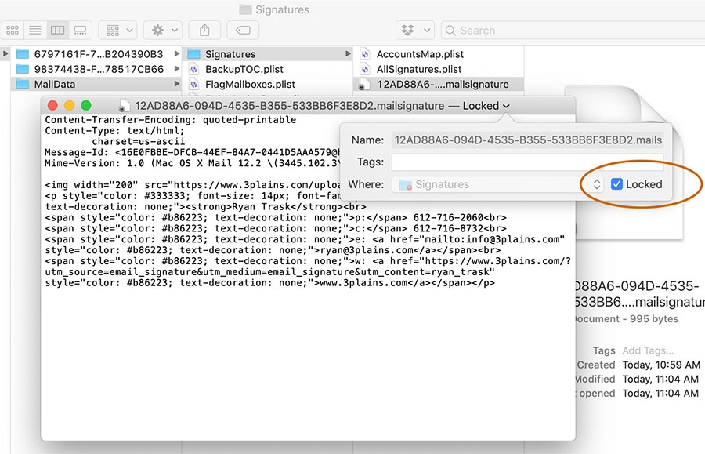The width and height of the screenshot is (705, 454).
Task: Click the Locked title dropdown chevron
Action: pos(506,106)
